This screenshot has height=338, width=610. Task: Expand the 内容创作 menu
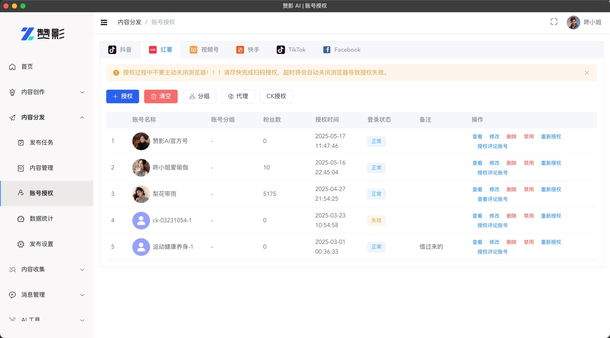47,92
